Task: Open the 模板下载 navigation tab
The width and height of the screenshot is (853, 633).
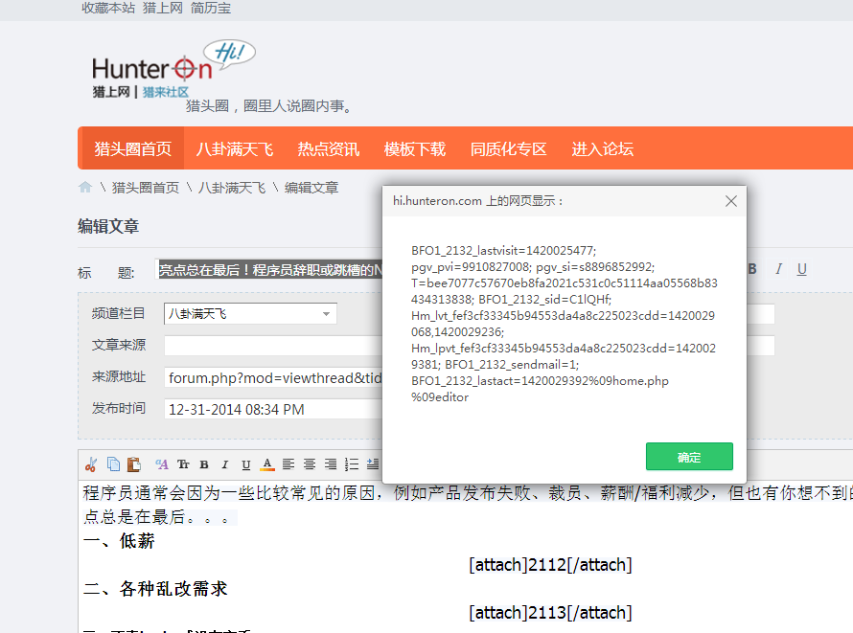Action: coord(415,148)
